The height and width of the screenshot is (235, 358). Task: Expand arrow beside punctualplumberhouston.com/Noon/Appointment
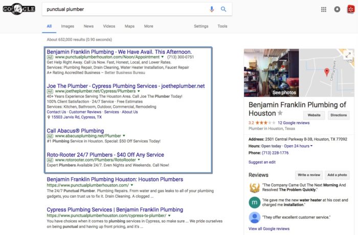pos(163,57)
